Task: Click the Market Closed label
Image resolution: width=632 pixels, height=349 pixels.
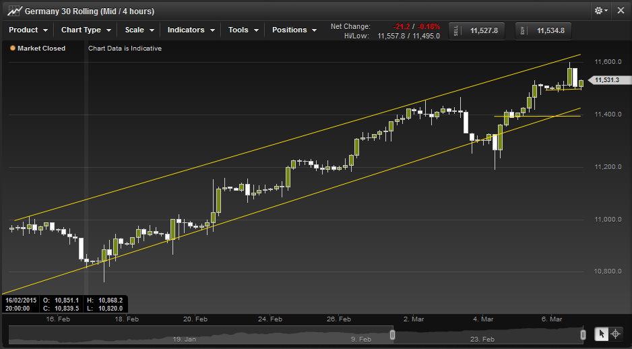Action: click(x=41, y=49)
